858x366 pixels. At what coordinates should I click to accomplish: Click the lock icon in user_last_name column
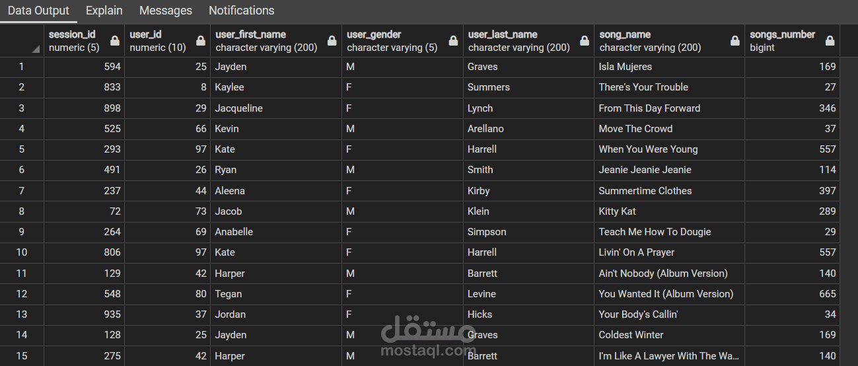click(584, 41)
